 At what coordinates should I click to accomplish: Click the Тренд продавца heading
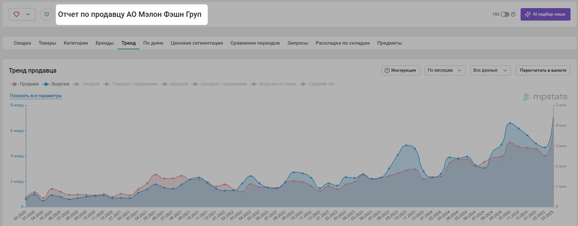tap(33, 71)
